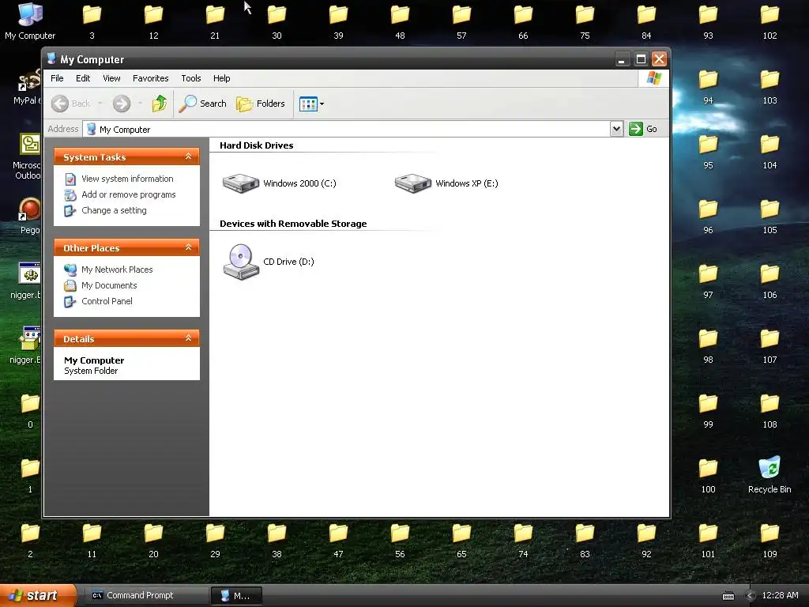Click My Computer taskbar button
This screenshot has height=607, width=809.
pyautogui.click(x=236, y=595)
